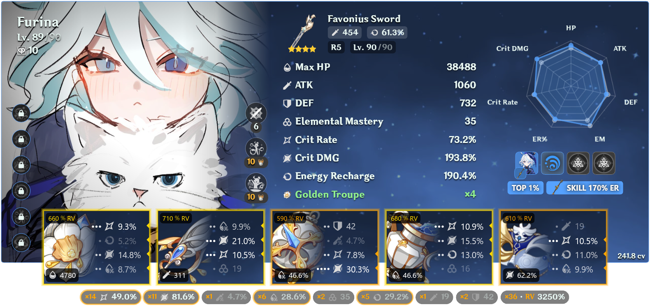Click the RV 3250% total pill
This screenshot has width=650, height=307.
click(535, 297)
